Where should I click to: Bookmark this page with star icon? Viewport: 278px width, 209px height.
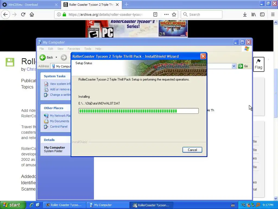(x=174, y=14)
